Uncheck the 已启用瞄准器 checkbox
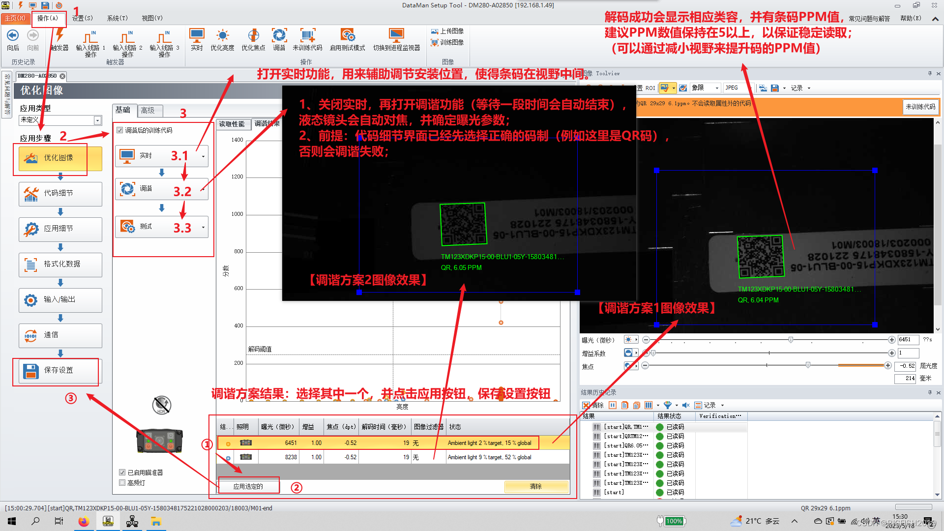This screenshot has width=944, height=531. tap(122, 472)
